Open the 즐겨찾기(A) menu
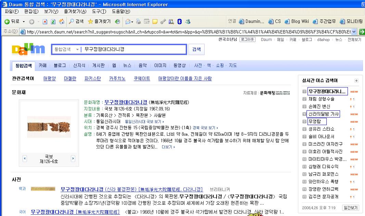The width and height of the screenshot is (365, 216). [x=75, y=11]
